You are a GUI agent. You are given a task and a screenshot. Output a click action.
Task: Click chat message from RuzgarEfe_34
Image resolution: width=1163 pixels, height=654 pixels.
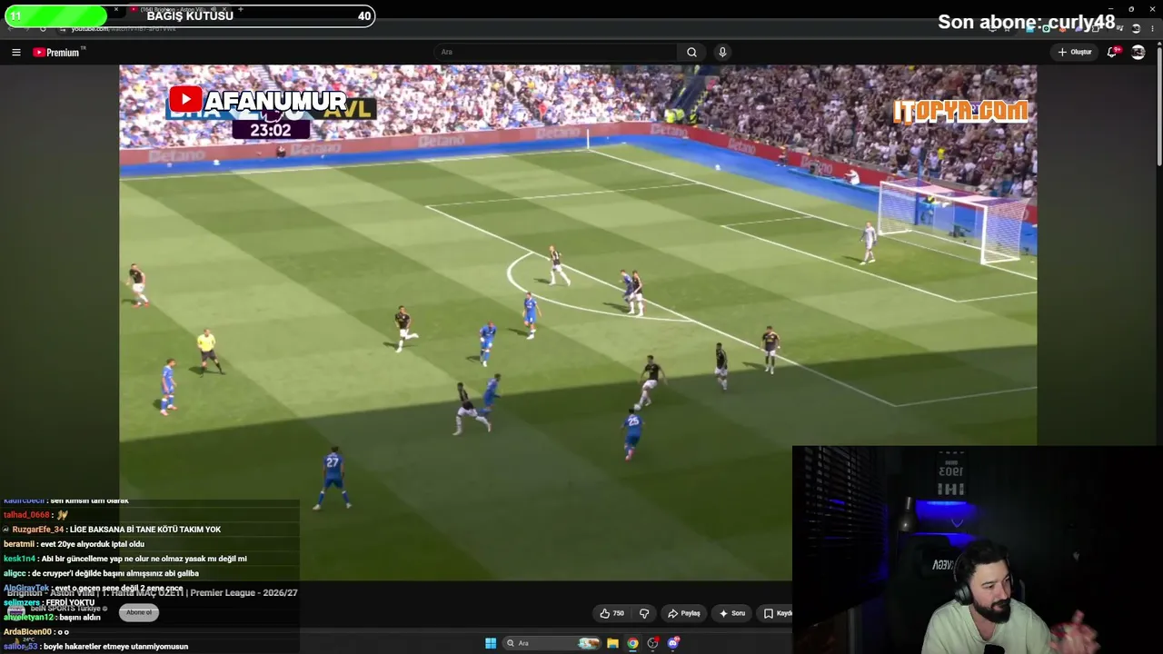tap(113, 530)
